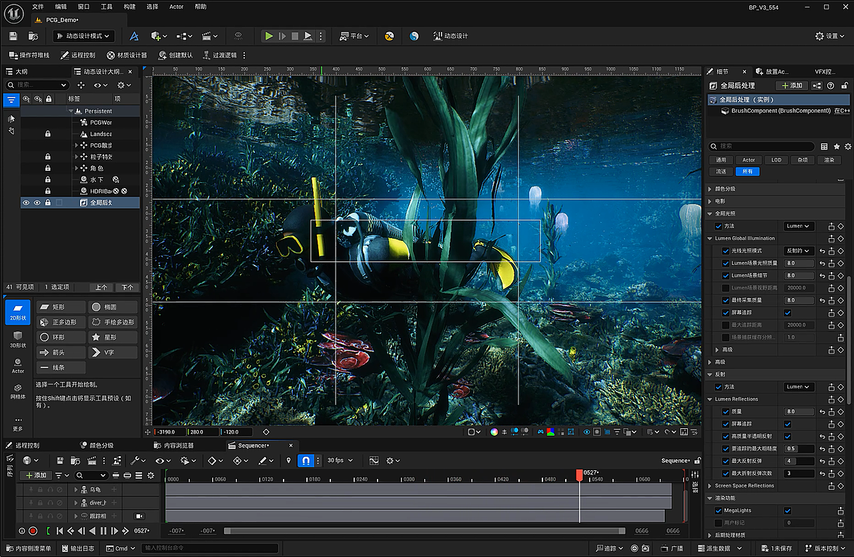Open the 方法 Lumen dropdown in 反射 section

(799, 386)
